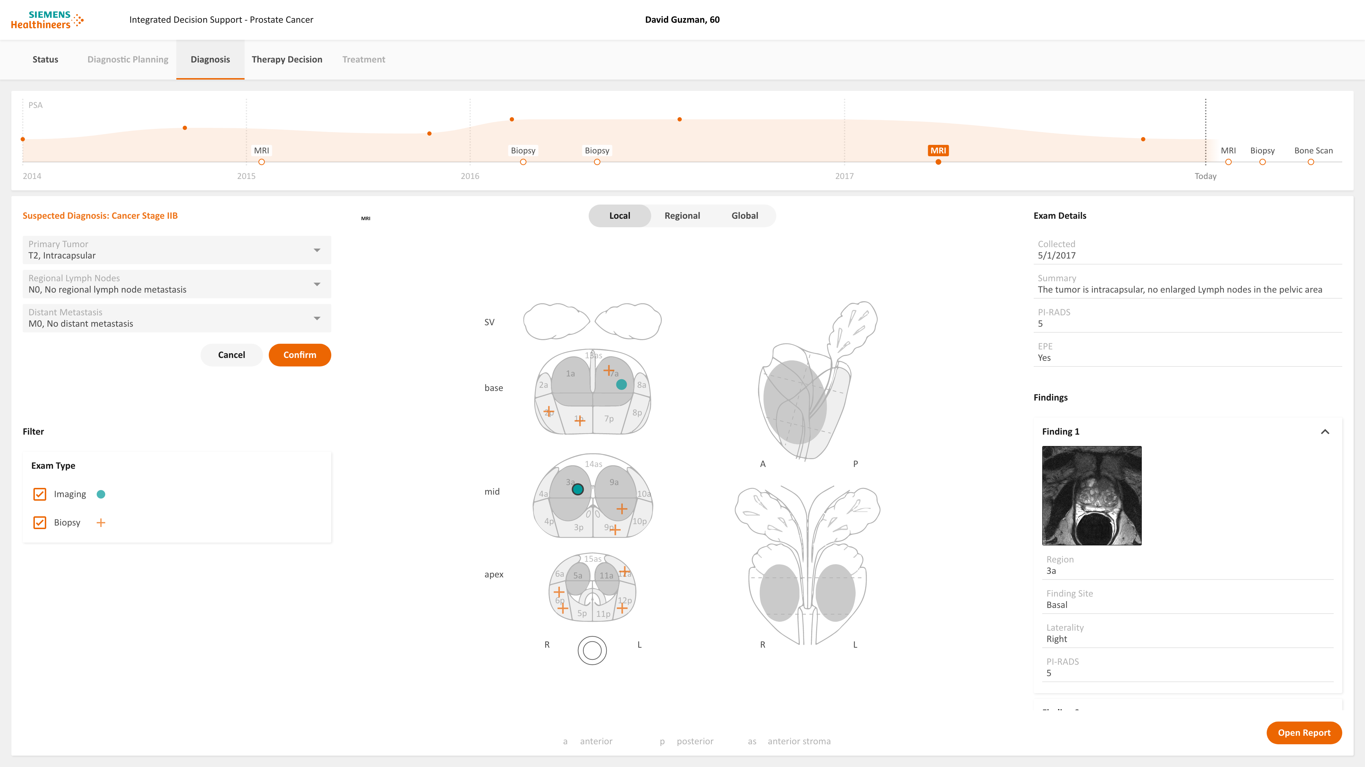This screenshot has width=1365, height=767.
Task: Click the patient name David Guzman, 60
Action: pyautogui.click(x=682, y=20)
